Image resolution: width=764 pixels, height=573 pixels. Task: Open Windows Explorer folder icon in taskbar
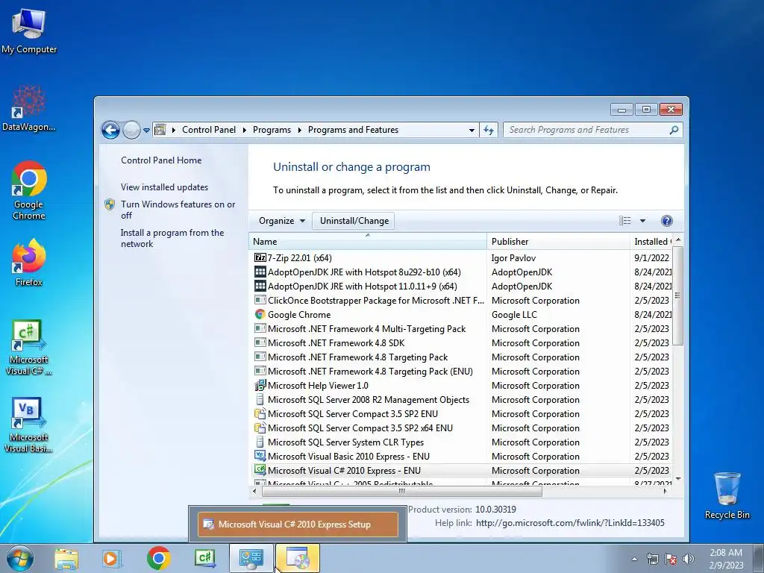[x=66, y=559]
